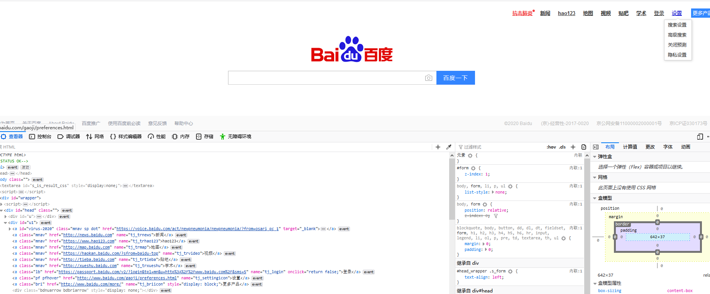Image resolution: width=710 pixels, height=294 pixels.
Task: Open the 样式编辑器 style editor panel
Action: 126,137
